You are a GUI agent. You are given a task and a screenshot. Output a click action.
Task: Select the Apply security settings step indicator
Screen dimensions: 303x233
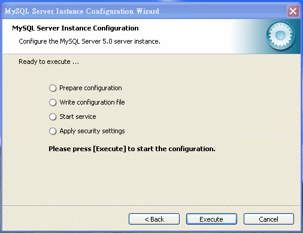[53, 131]
